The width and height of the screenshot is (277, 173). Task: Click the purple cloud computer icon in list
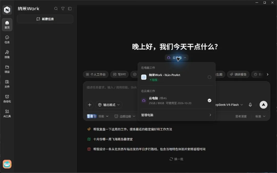pyautogui.click(x=144, y=100)
